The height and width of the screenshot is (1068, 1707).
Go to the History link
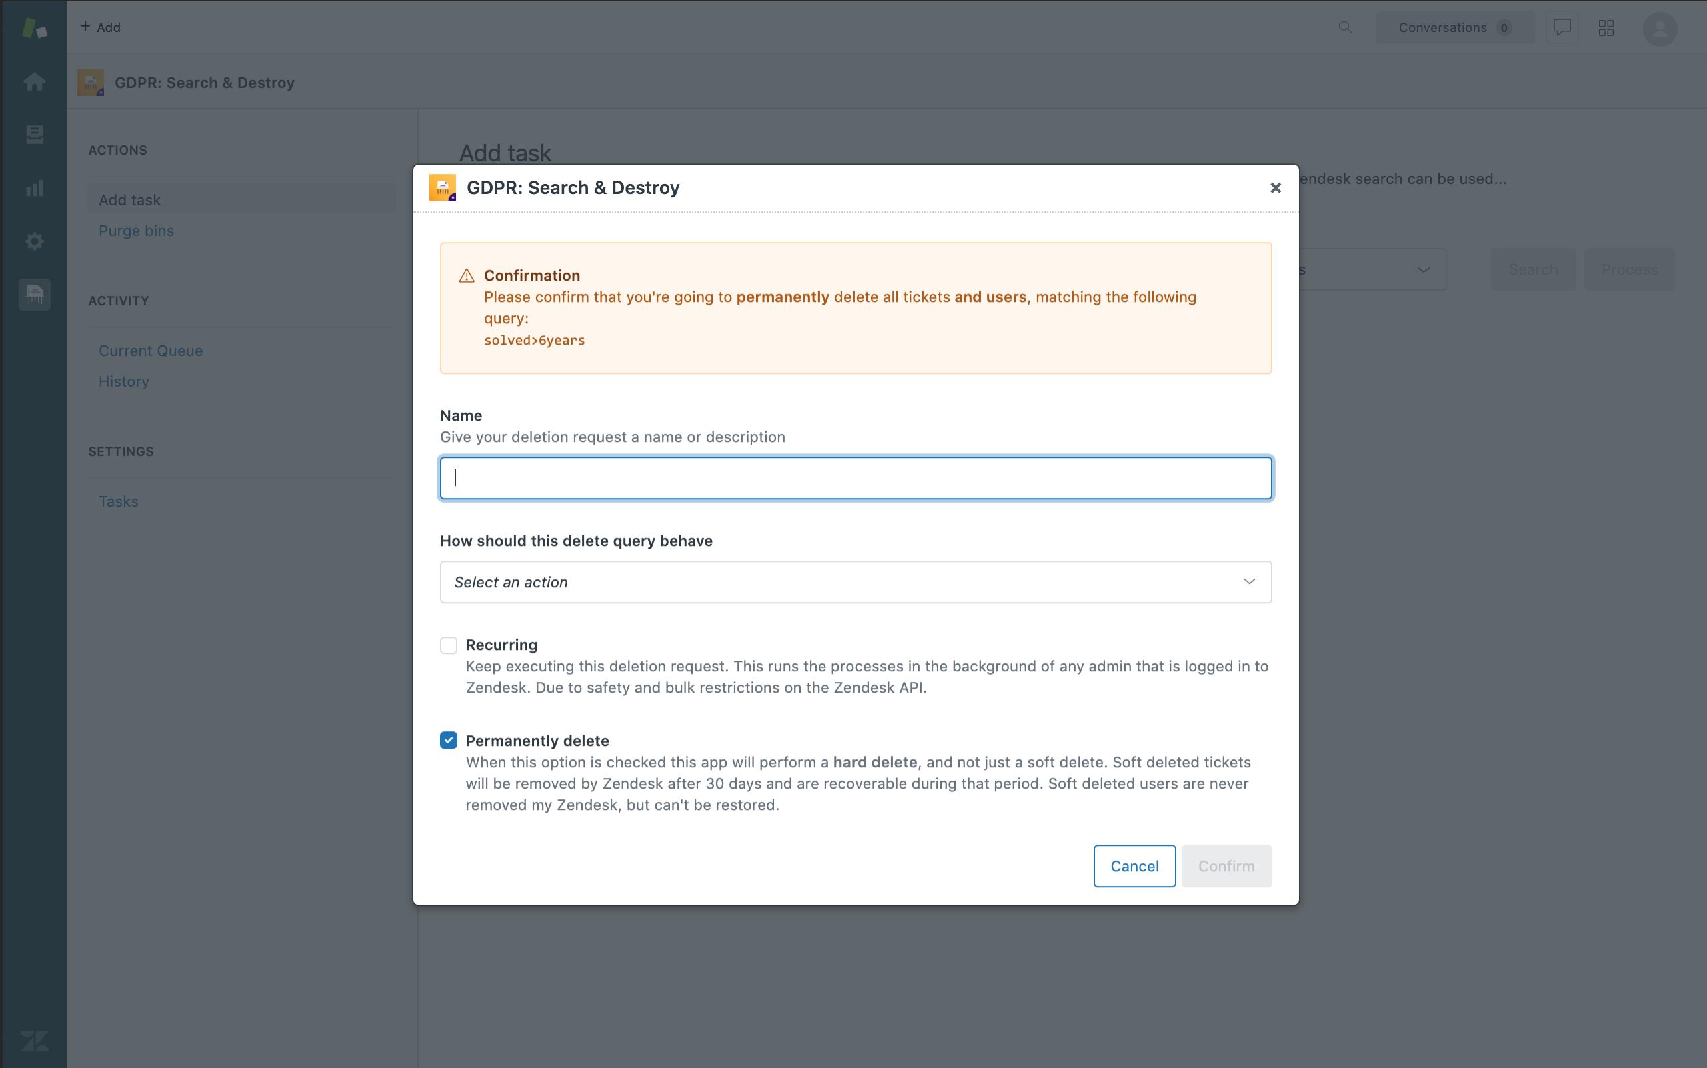coord(124,381)
